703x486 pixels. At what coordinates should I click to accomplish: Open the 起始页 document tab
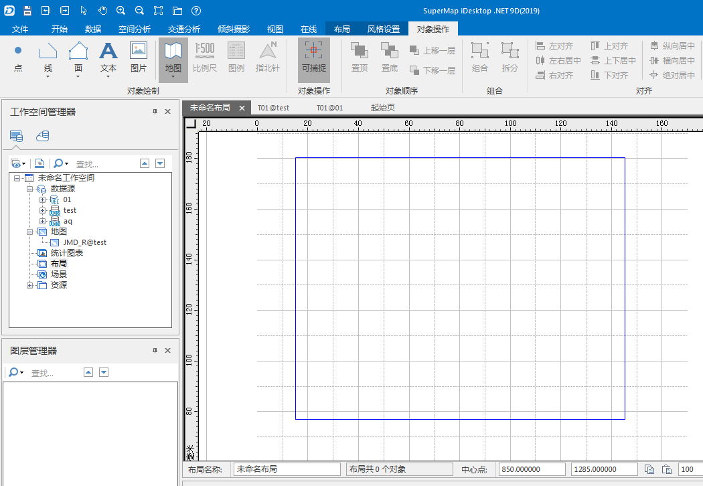pos(383,108)
